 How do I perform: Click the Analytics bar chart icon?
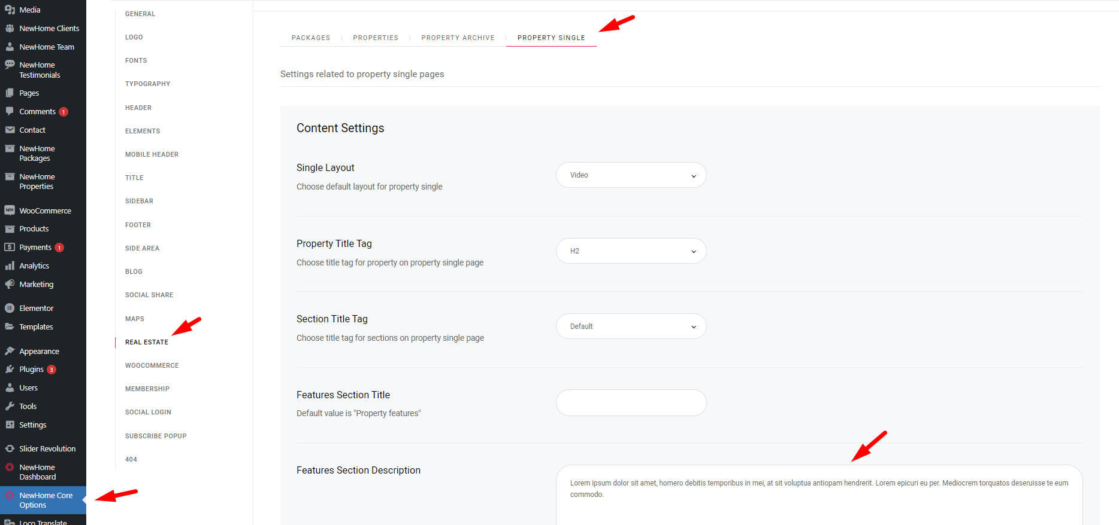point(10,265)
